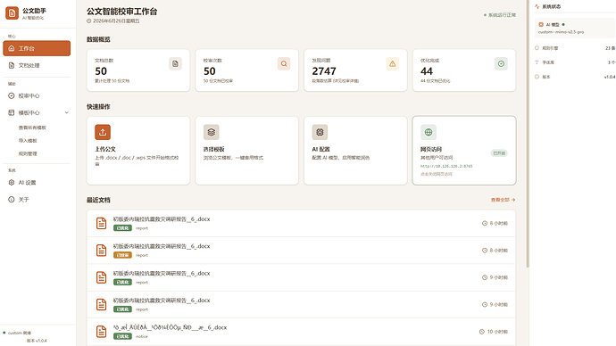Click v1.0.4 in the status panel
Image resolution: width=616 pixels, height=346 pixels.
[x=610, y=77]
